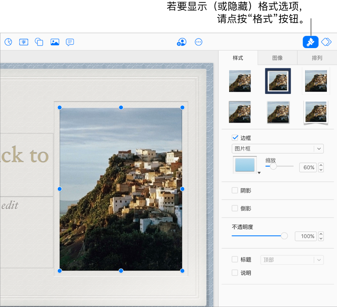
Task: Open the Shape insert icon
Action: [39, 42]
